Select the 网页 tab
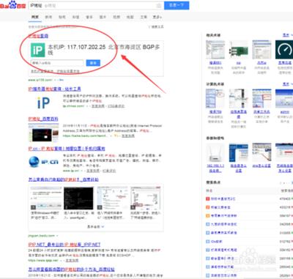The height and width of the screenshot is (279, 293). 35,17
